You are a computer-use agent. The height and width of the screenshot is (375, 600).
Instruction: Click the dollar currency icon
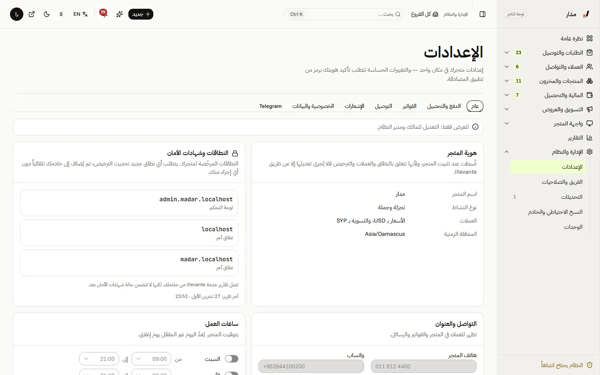(x=61, y=14)
